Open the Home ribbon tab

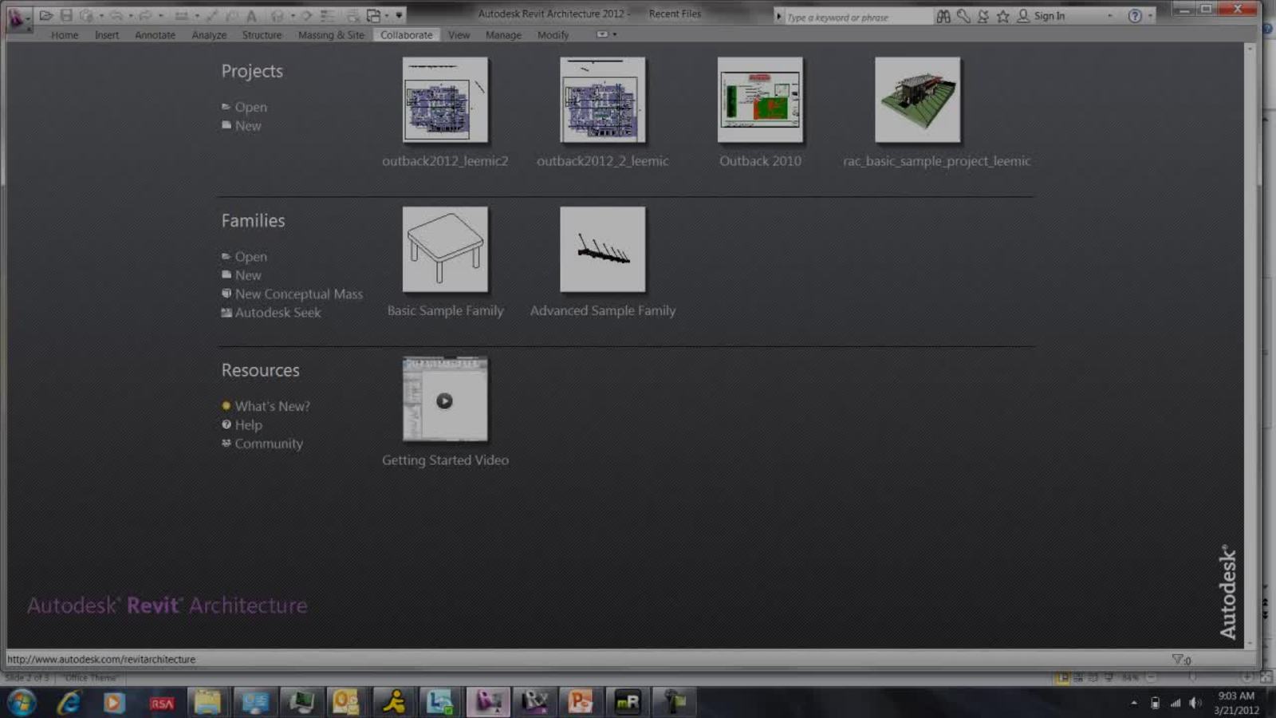(65, 35)
